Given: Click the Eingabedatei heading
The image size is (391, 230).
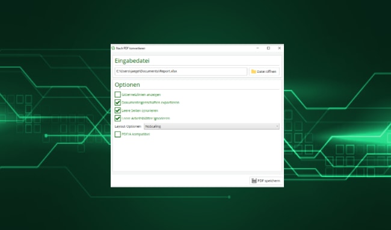Looking at the screenshot, I should [x=132, y=61].
